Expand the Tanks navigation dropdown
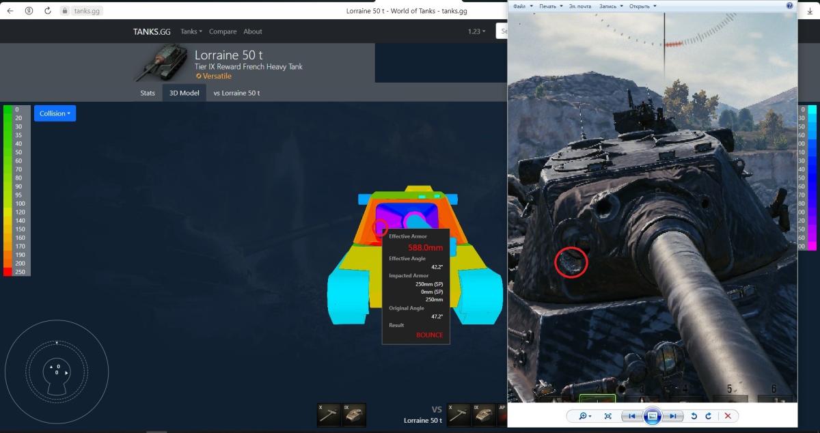820x433 pixels. point(191,31)
